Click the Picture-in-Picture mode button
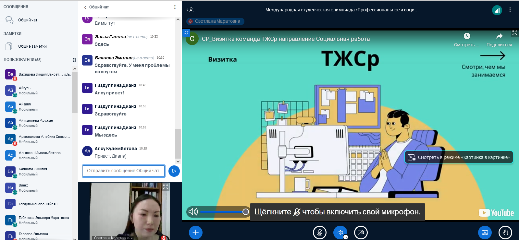 (459, 157)
